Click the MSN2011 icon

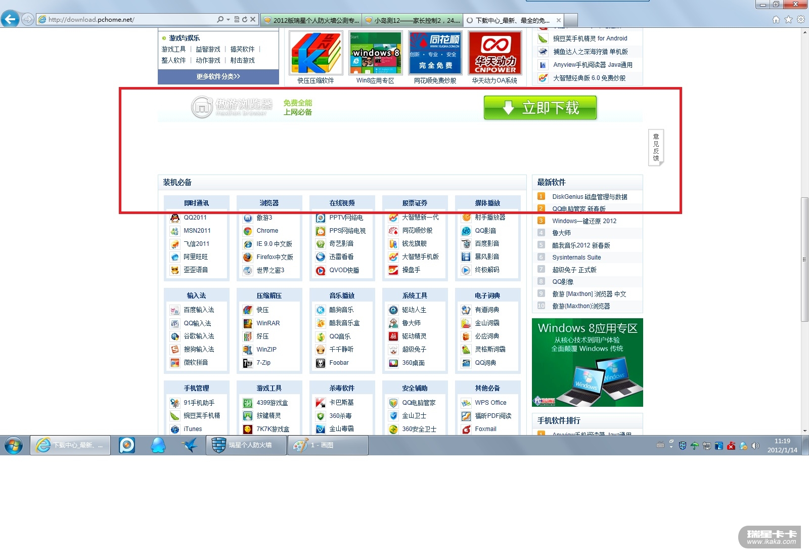coord(175,231)
